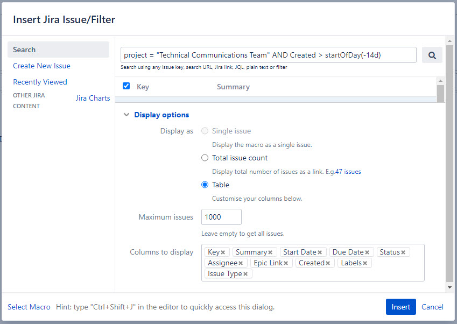The image size is (457, 324).
Task: Select the Table display radio button
Action: click(205, 185)
